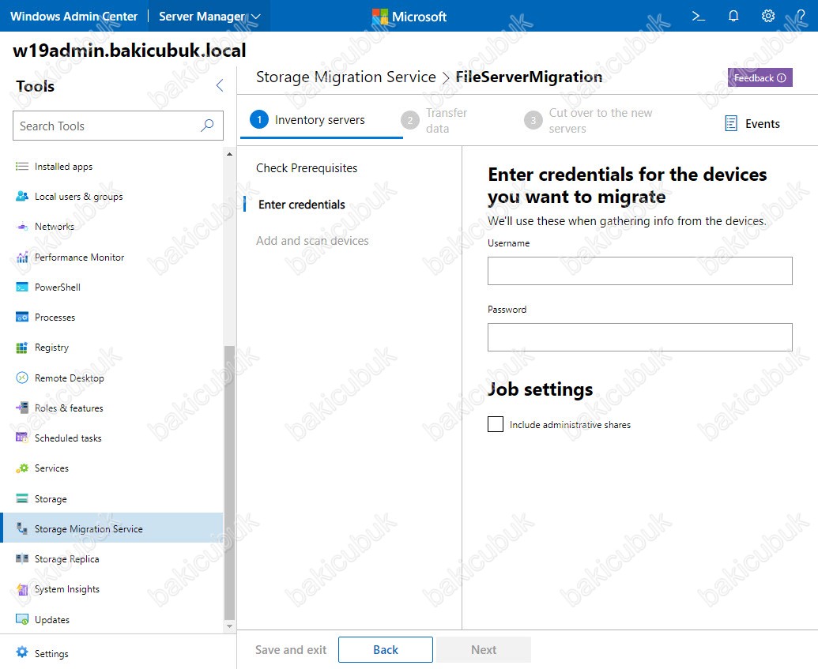The width and height of the screenshot is (818, 669).
Task: Open Installed apps tool label
Action: tap(64, 167)
